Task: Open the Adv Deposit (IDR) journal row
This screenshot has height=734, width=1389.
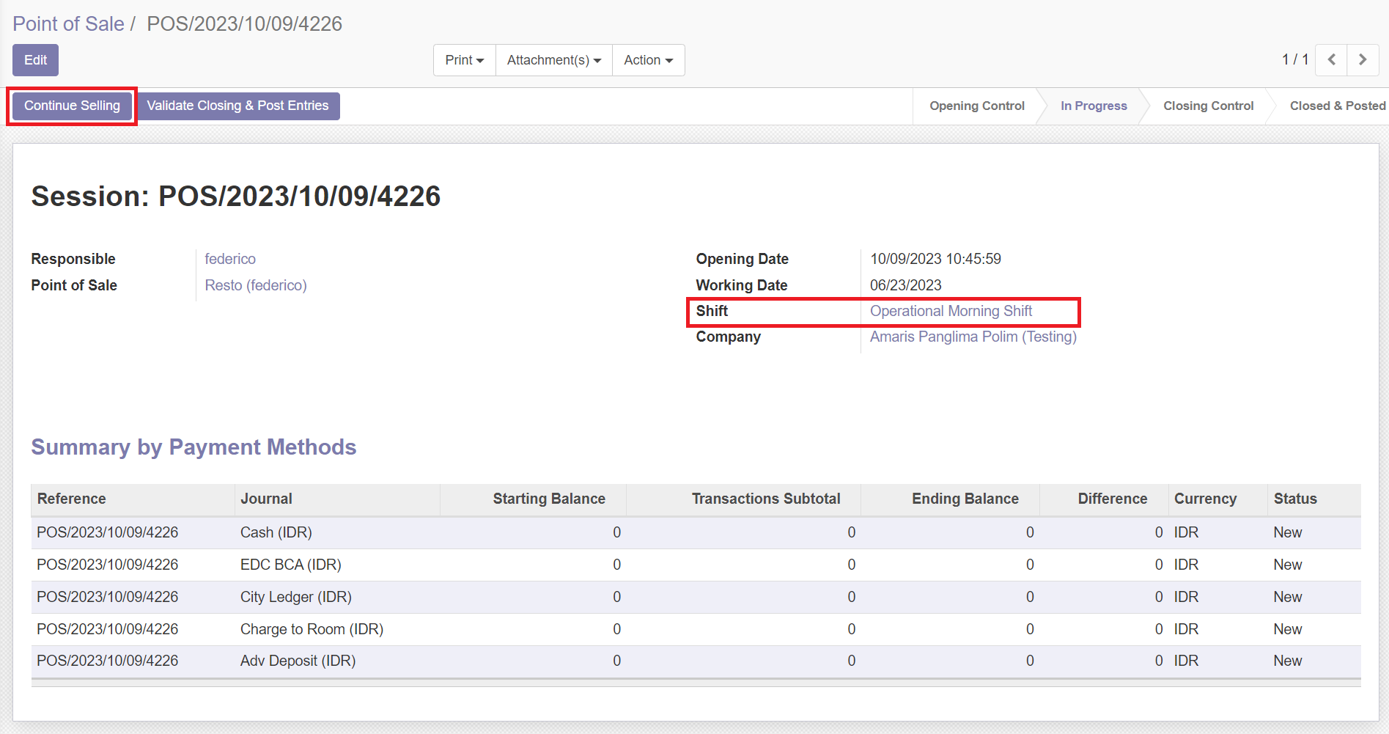Action: point(696,661)
